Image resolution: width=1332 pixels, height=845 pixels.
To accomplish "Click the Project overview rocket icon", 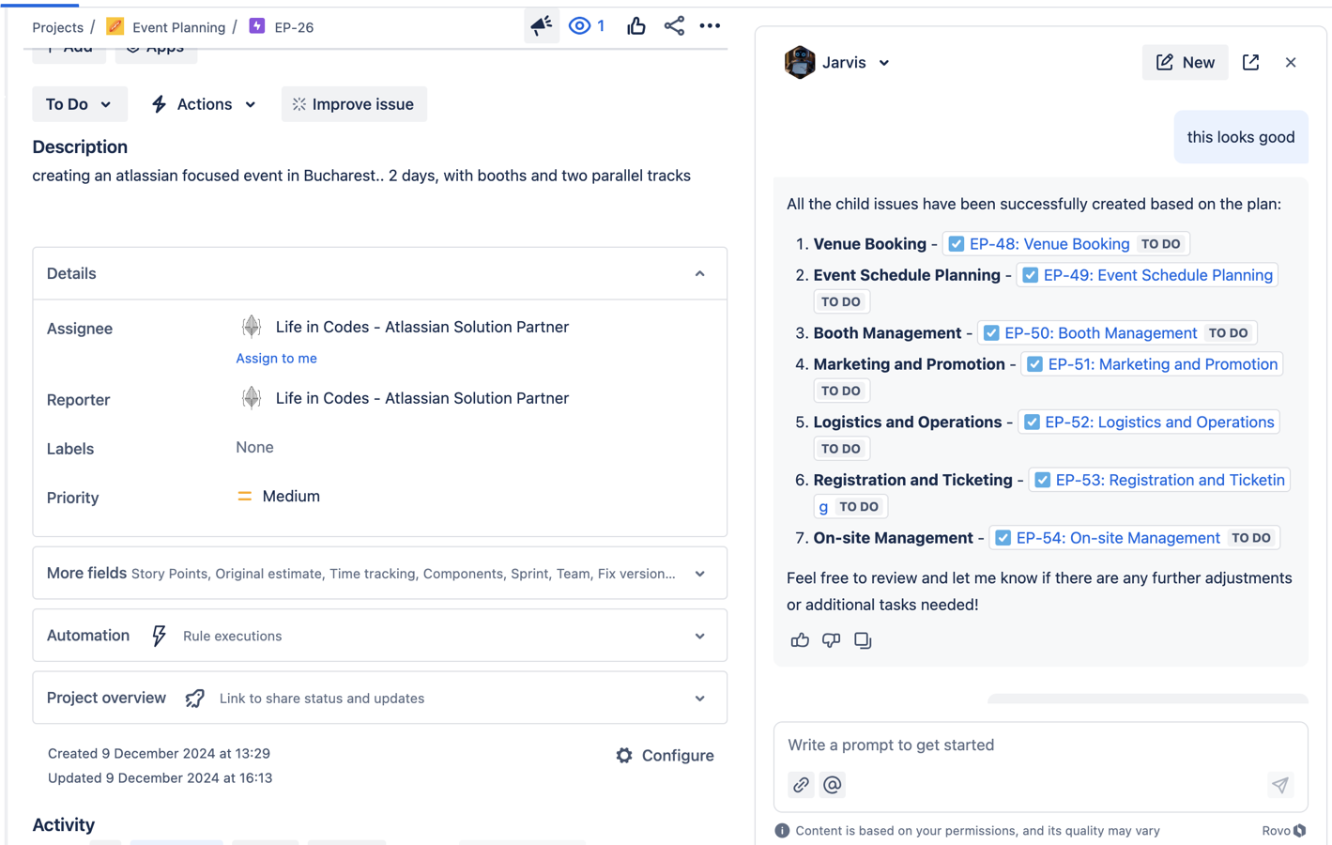I will click(x=194, y=699).
